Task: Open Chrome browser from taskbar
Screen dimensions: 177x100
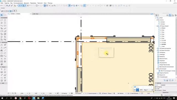Action: 20,98
